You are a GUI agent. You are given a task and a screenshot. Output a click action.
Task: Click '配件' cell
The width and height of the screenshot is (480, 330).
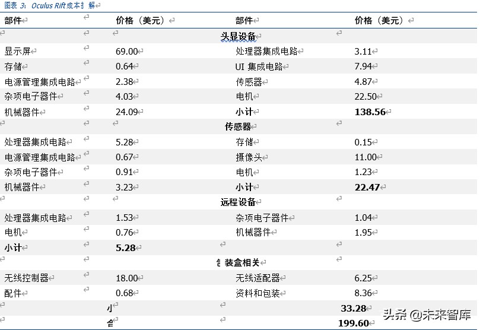(13, 293)
